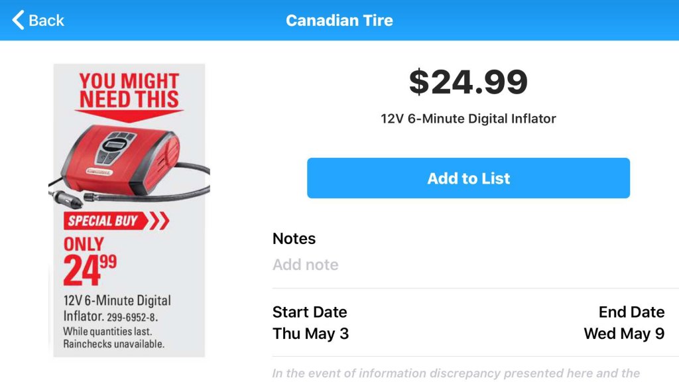679x382 pixels.
Task: Add the inflator with Add to List
Action: coord(468,178)
